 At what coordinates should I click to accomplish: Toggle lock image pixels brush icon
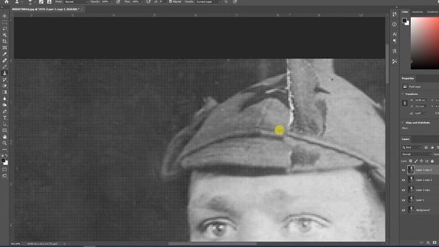(x=416, y=161)
